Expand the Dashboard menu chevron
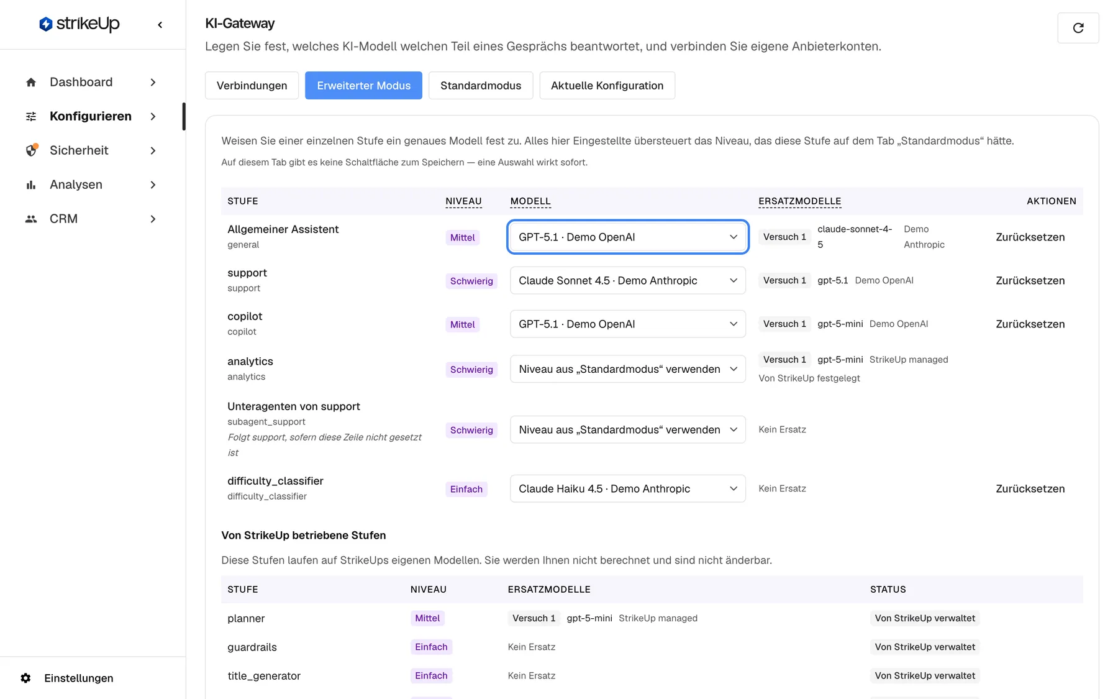 click(x=153, y=82)
